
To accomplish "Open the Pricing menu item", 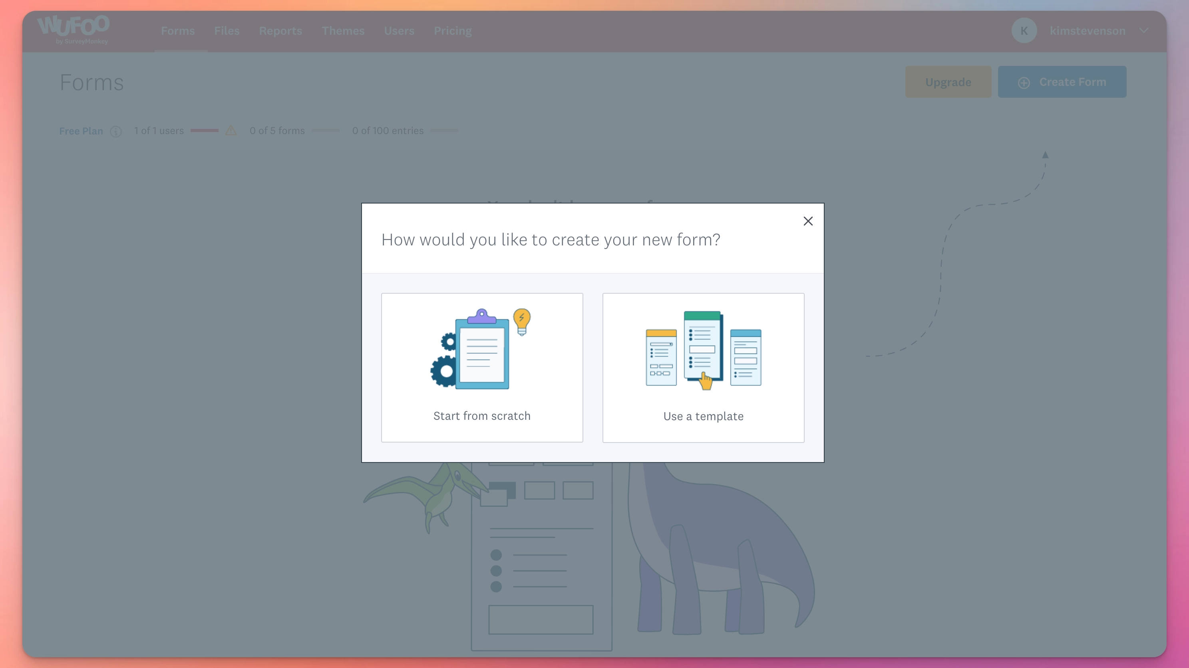I will 452,30.
